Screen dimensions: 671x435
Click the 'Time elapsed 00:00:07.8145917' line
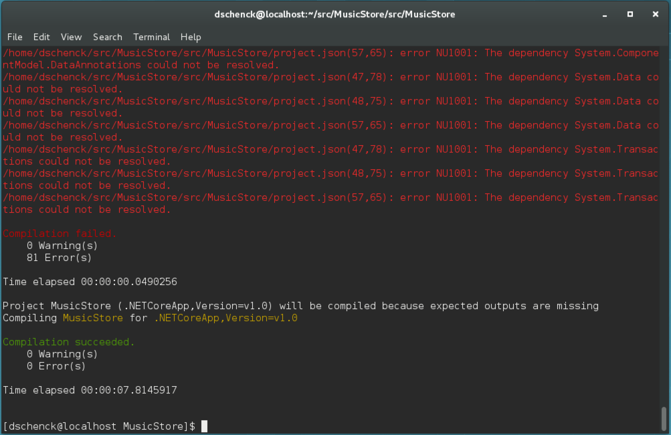[x=90, y=390]
